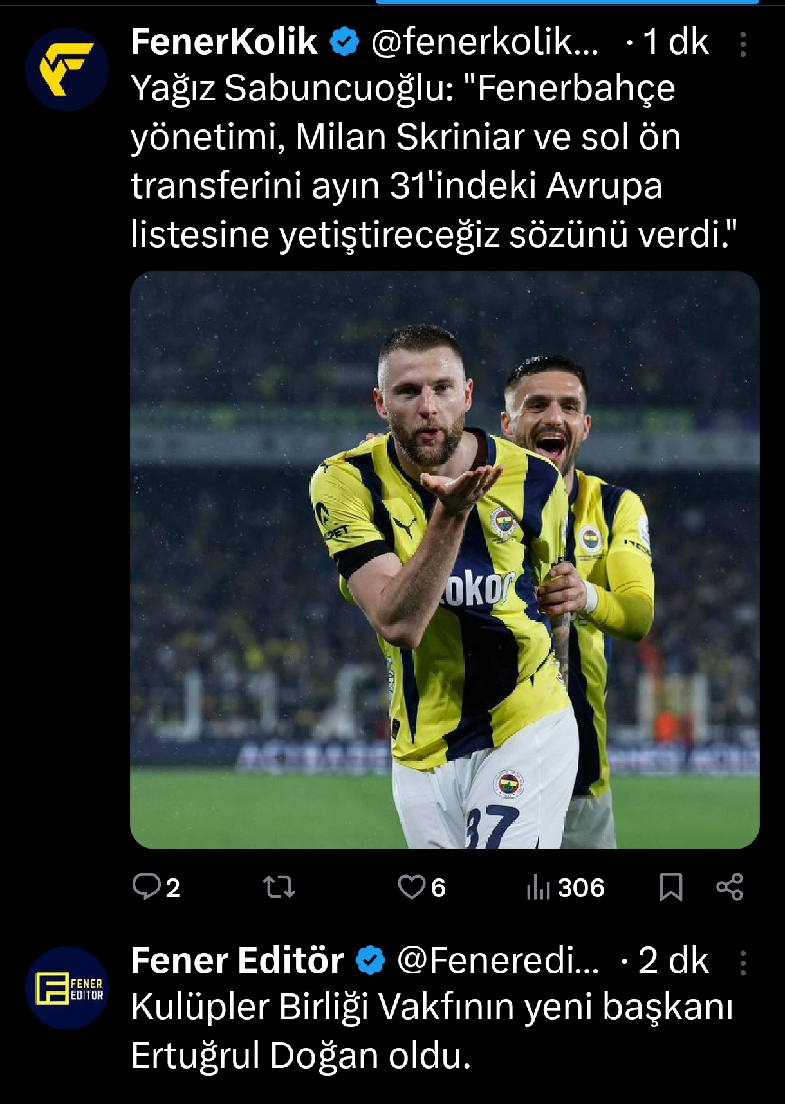Tap the Fener Editör verified badge

point(370,961)
